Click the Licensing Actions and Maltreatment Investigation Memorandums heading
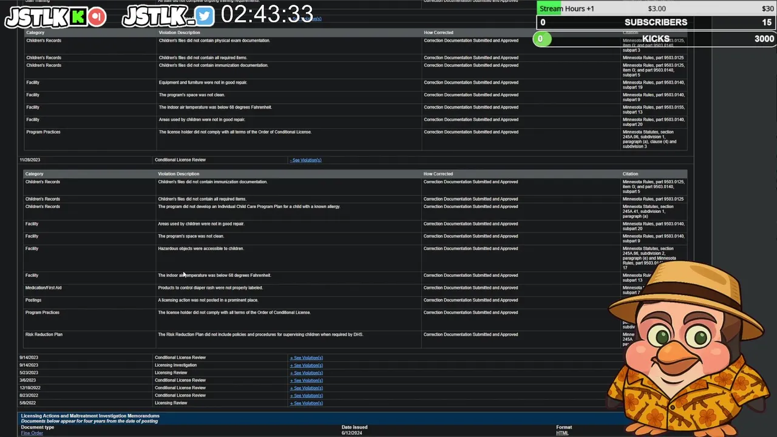Screen dimensions: 777x437 click(90, 416)
